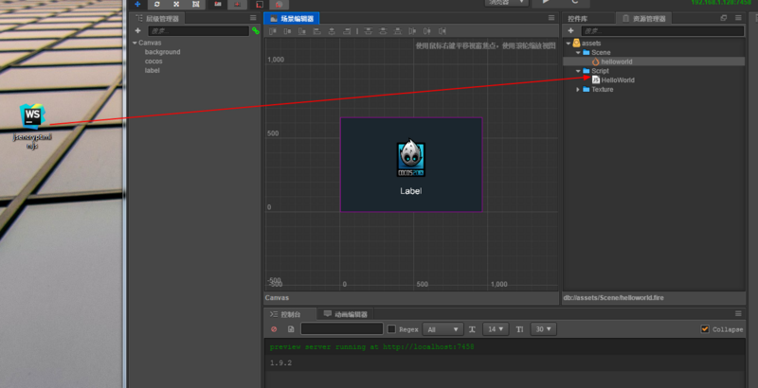
Task: Switch to the 资源管理器 tab
Action: 644,18
